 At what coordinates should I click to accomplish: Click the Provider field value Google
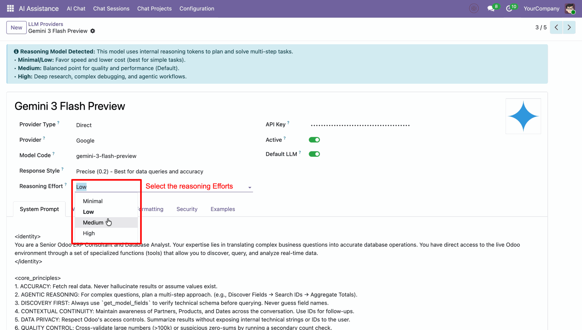tap(85, 140)
